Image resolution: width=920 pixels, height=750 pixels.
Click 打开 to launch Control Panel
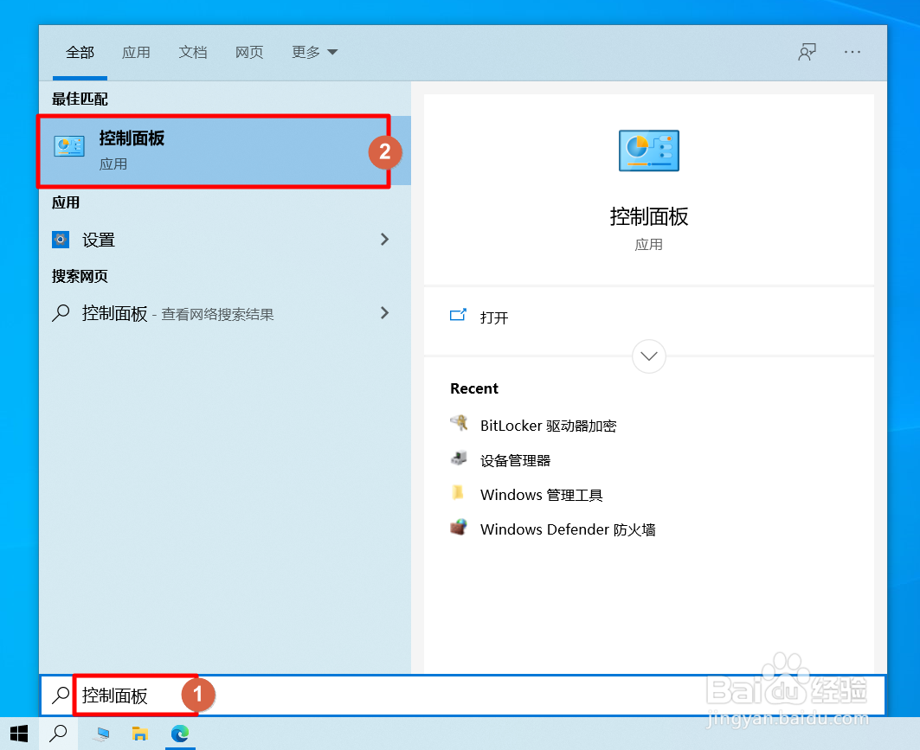point(494,317)
